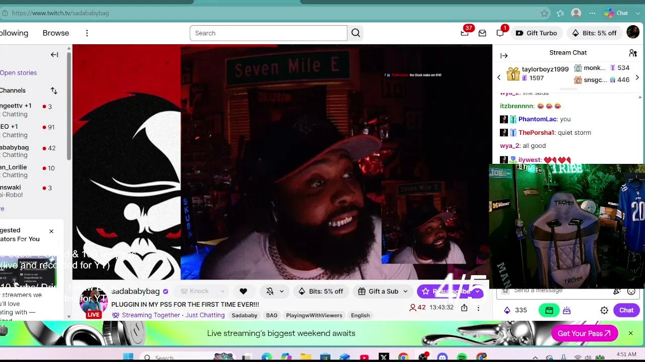Share the stream via the share icon
Viewport: 645px width, 362px height.
[464, 308]
